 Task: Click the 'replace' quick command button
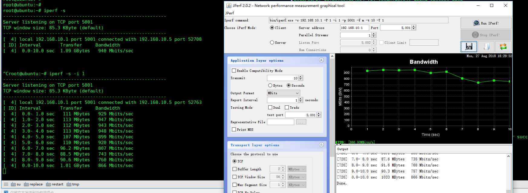(x=33, y=184)
